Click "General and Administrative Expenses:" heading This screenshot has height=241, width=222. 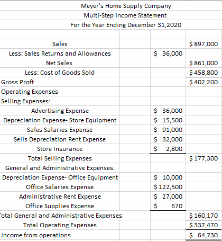click(60, 168)
